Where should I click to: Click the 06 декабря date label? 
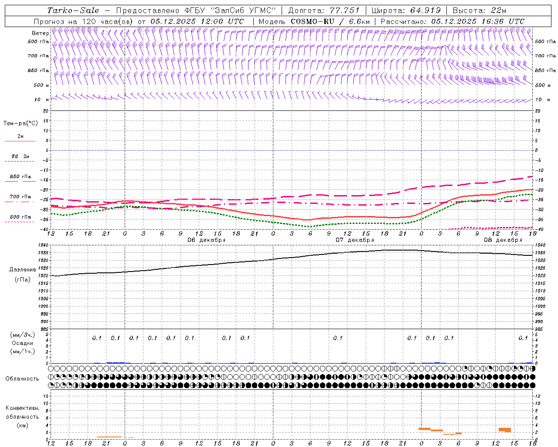coord(207,240)
